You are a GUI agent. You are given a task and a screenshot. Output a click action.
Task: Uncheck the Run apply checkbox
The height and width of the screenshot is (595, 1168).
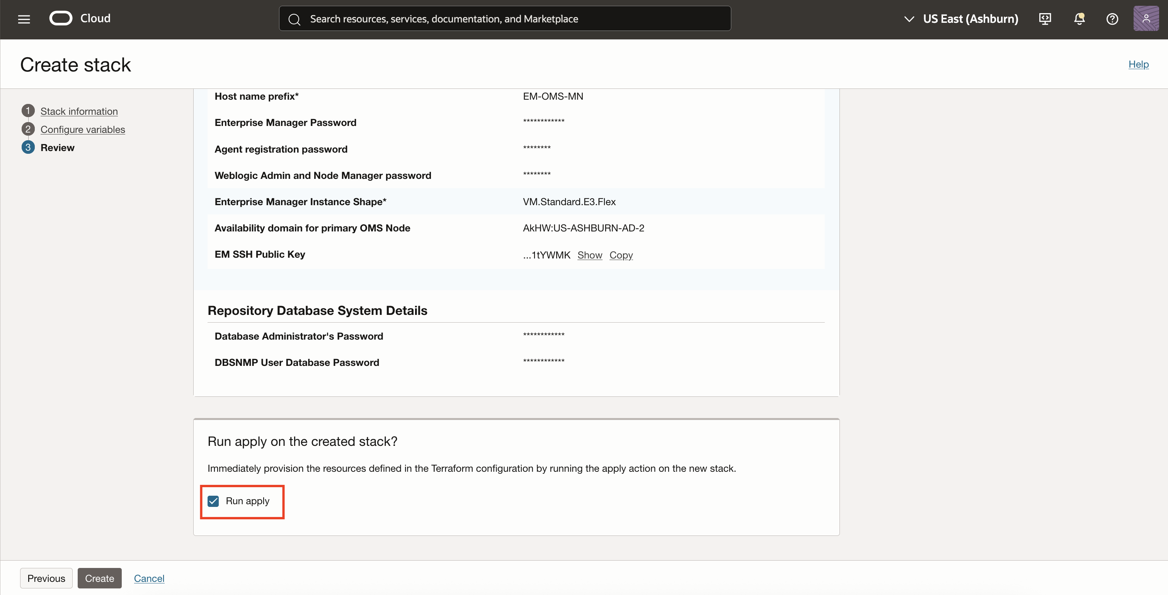coord(213,501)
